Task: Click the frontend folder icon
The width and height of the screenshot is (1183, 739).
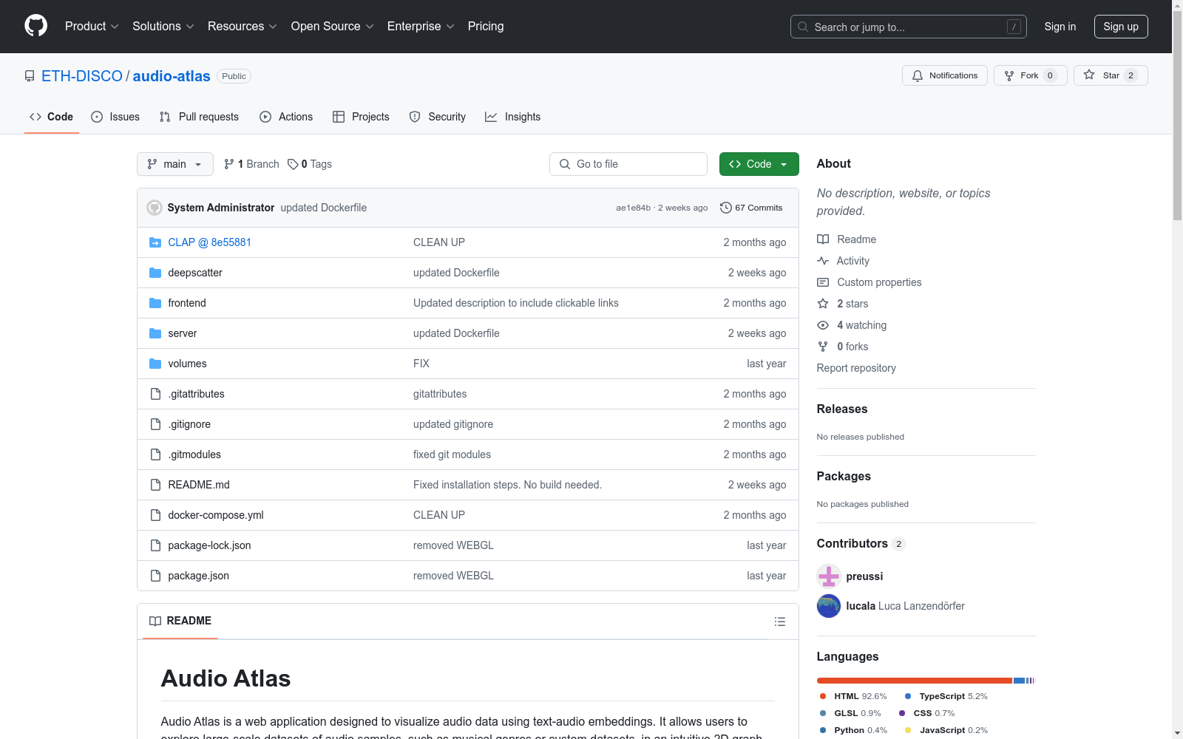Action: click(x=155, y=303)
